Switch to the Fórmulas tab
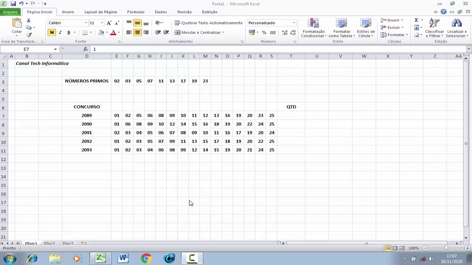Screen dimensions: 472x265 tap(136, 12)
